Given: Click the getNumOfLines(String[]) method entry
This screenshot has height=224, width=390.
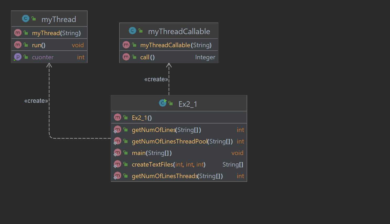Looking at the screenshot, I should [166, 130].
